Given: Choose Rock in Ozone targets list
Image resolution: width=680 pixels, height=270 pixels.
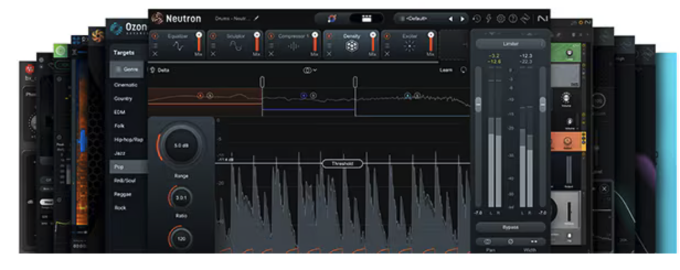Looking at the screenshot, I should tap(120, 208).
